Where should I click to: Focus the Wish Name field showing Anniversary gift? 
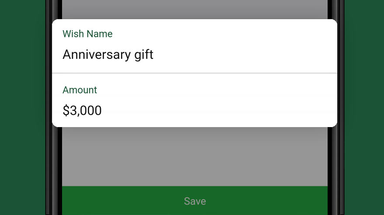(194, 46)
